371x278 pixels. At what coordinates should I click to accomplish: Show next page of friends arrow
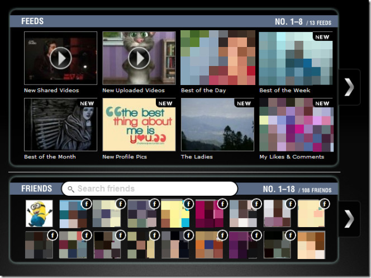click(349, 219)
